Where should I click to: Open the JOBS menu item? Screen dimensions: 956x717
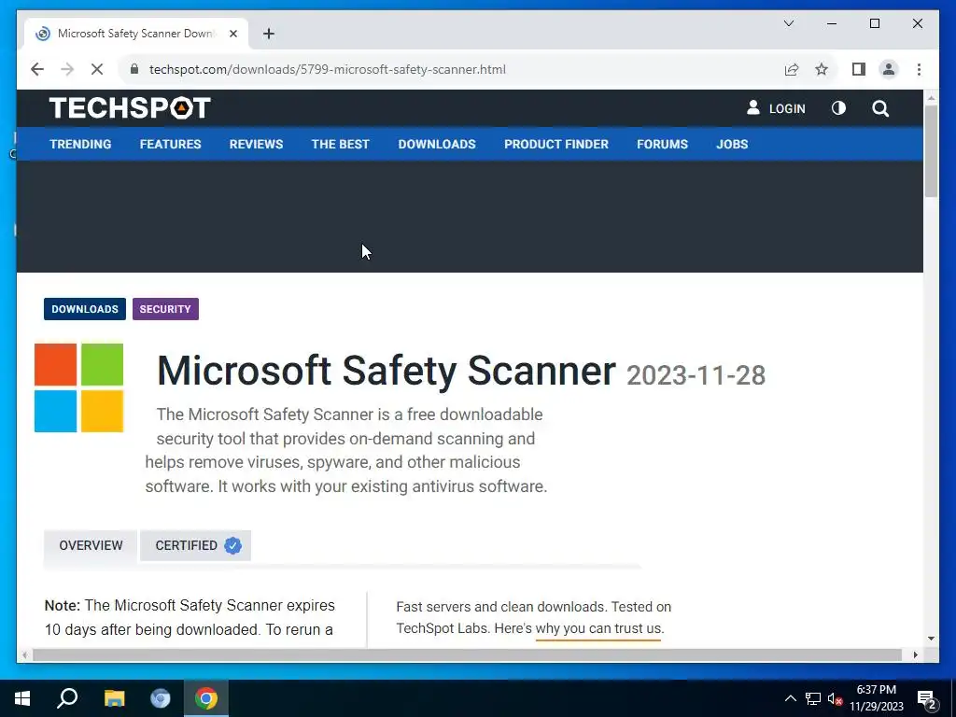point(732,145)
